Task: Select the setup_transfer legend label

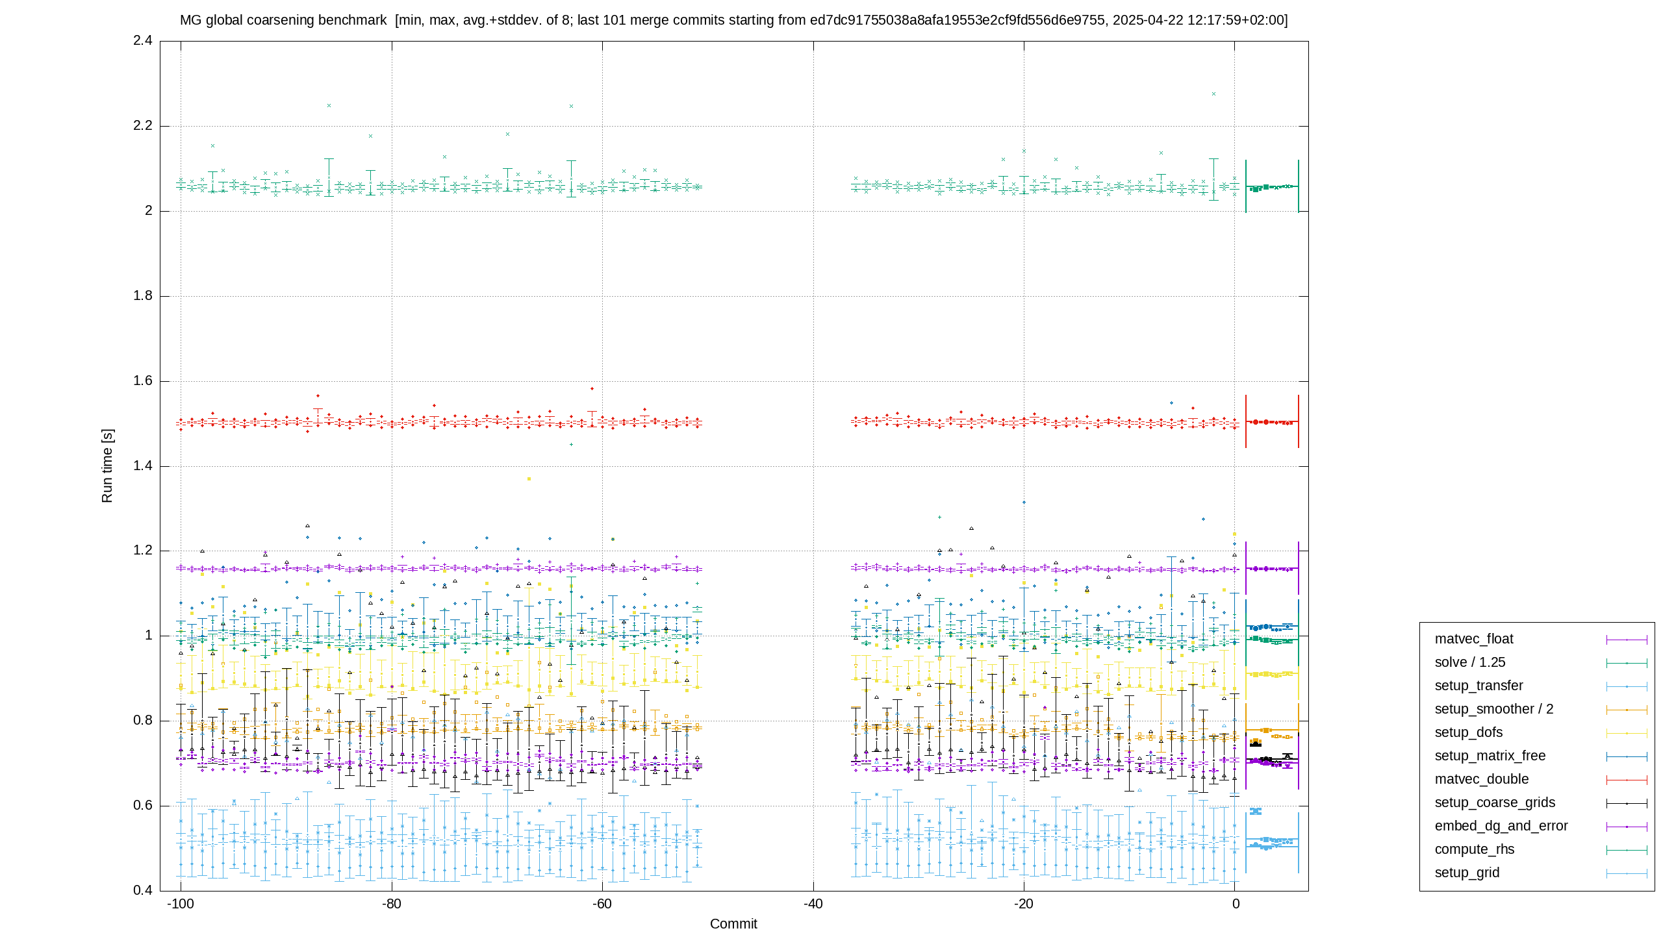Action: tap(1479, 686)
